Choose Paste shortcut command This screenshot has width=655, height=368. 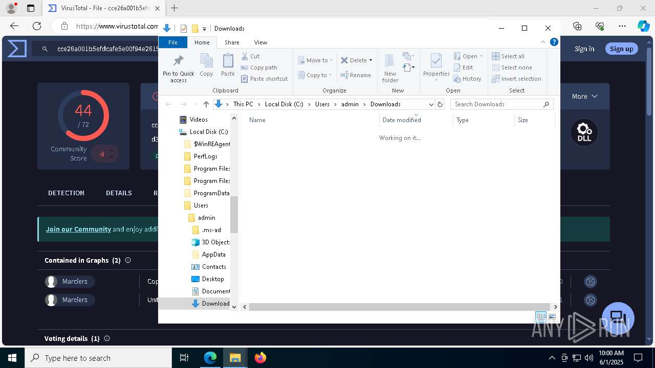[264, 79]
